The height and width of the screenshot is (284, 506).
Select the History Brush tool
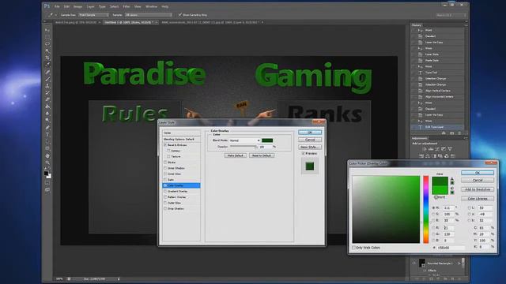47,93
